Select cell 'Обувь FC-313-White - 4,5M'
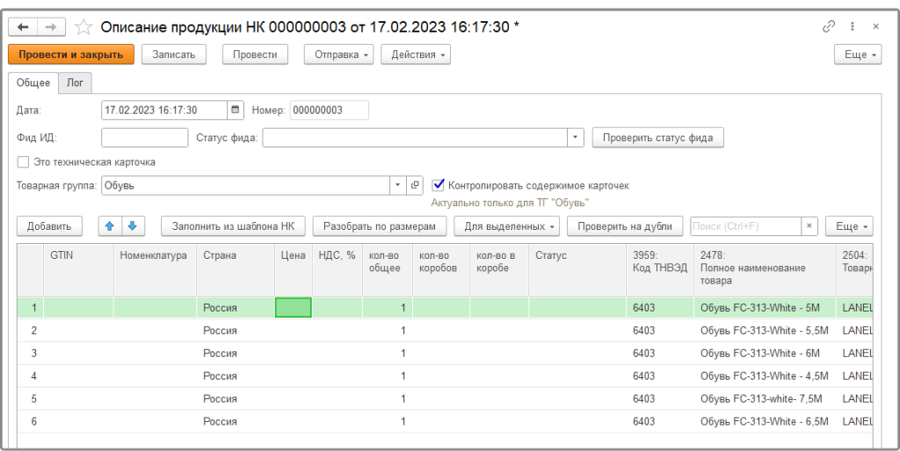900x451 pixels. 765,376
